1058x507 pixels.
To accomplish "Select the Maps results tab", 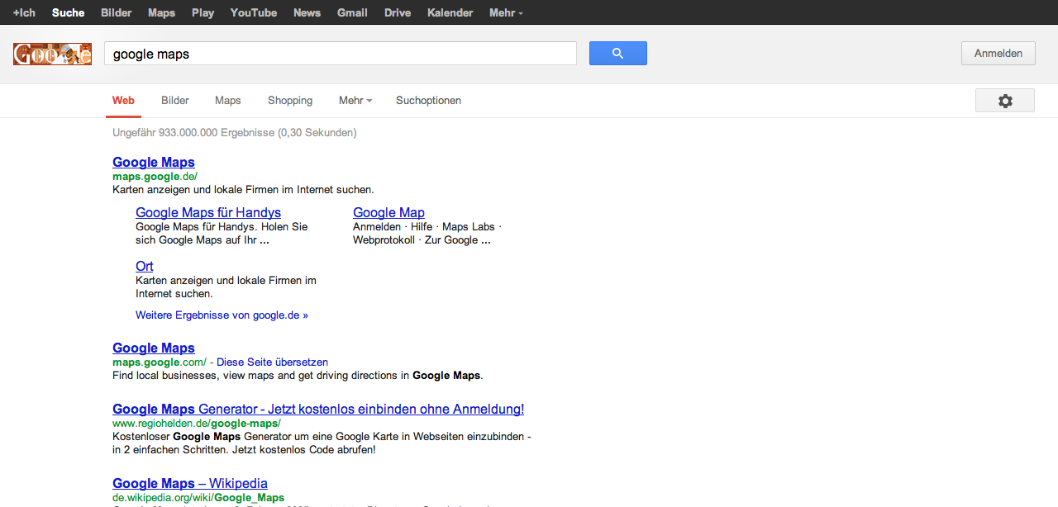I will pyautogui.click(x=228, y=101).
